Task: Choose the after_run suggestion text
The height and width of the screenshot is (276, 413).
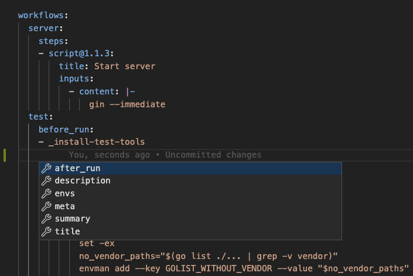Action: coord(77,168)
